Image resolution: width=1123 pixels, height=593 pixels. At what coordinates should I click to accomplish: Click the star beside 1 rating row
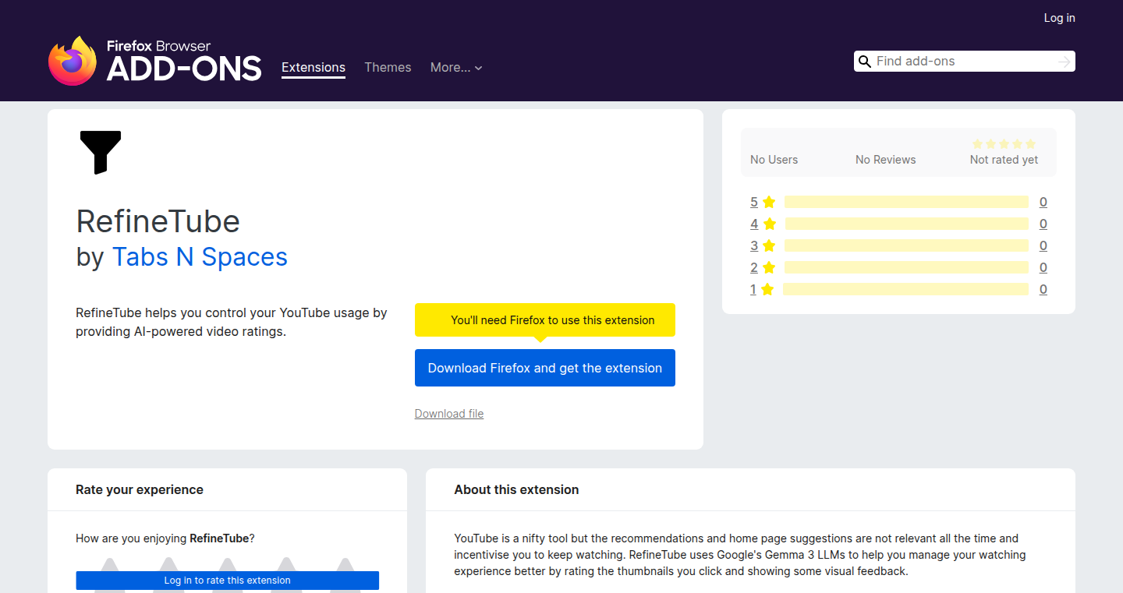[x=767, y=289]
